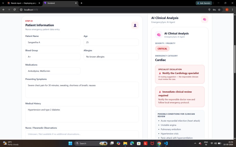Click 'Panic attack with hyperventilation' item

click(177, 138)
